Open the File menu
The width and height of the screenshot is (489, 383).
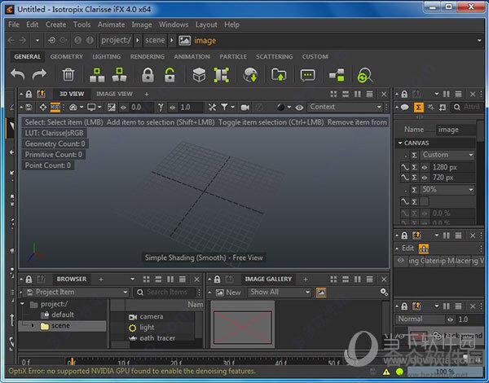pos(14,24)
